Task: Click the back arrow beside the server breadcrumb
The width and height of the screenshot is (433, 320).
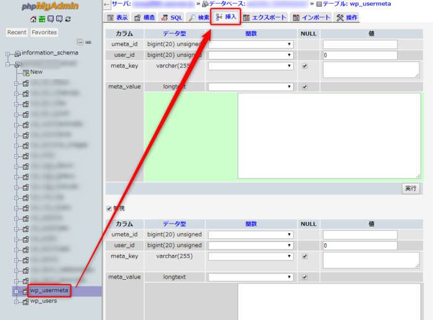Action: (106, 4)
